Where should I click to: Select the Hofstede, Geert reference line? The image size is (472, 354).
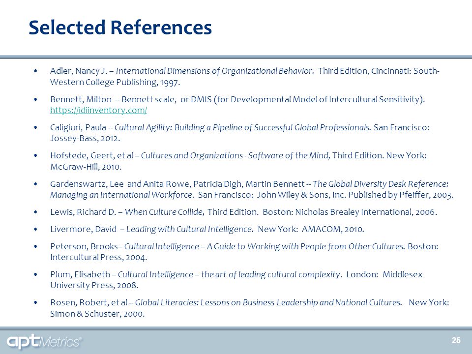tap(238, 156)
